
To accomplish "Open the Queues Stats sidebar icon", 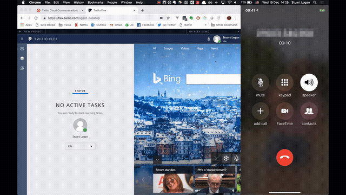I will 22,58.
